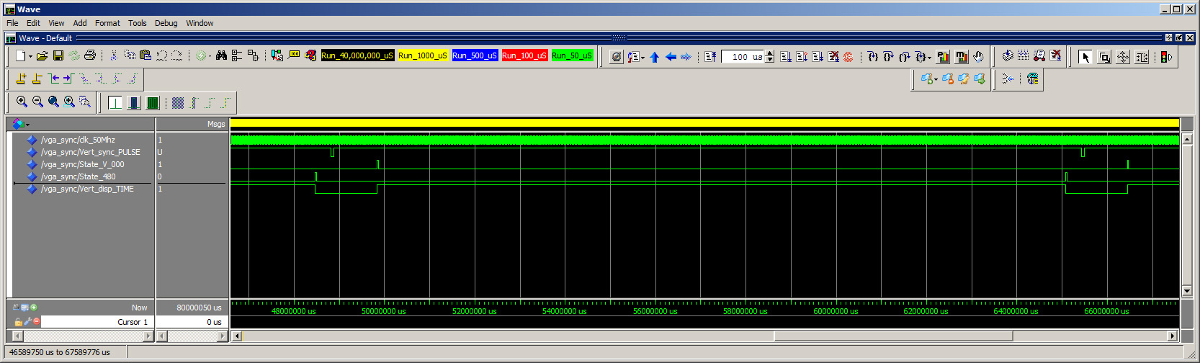Click the Zoom Full icon
Viewport: 1200px width, 363px height.
(x=53, y=102)
